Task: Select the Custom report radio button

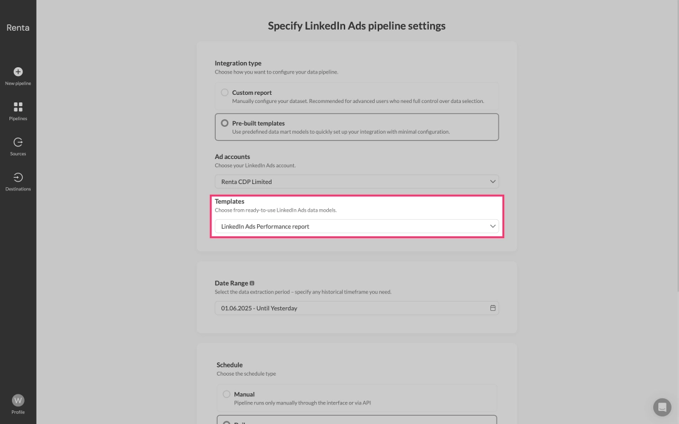Action: point(224,92)
